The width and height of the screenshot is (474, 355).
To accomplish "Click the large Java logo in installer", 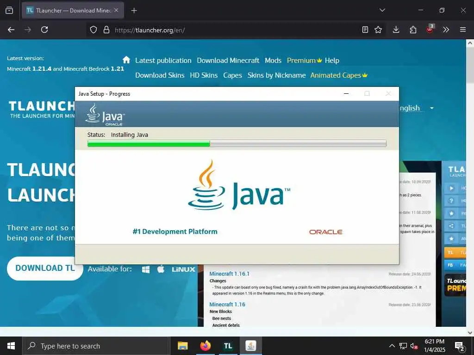I will [x=239, y=185].
